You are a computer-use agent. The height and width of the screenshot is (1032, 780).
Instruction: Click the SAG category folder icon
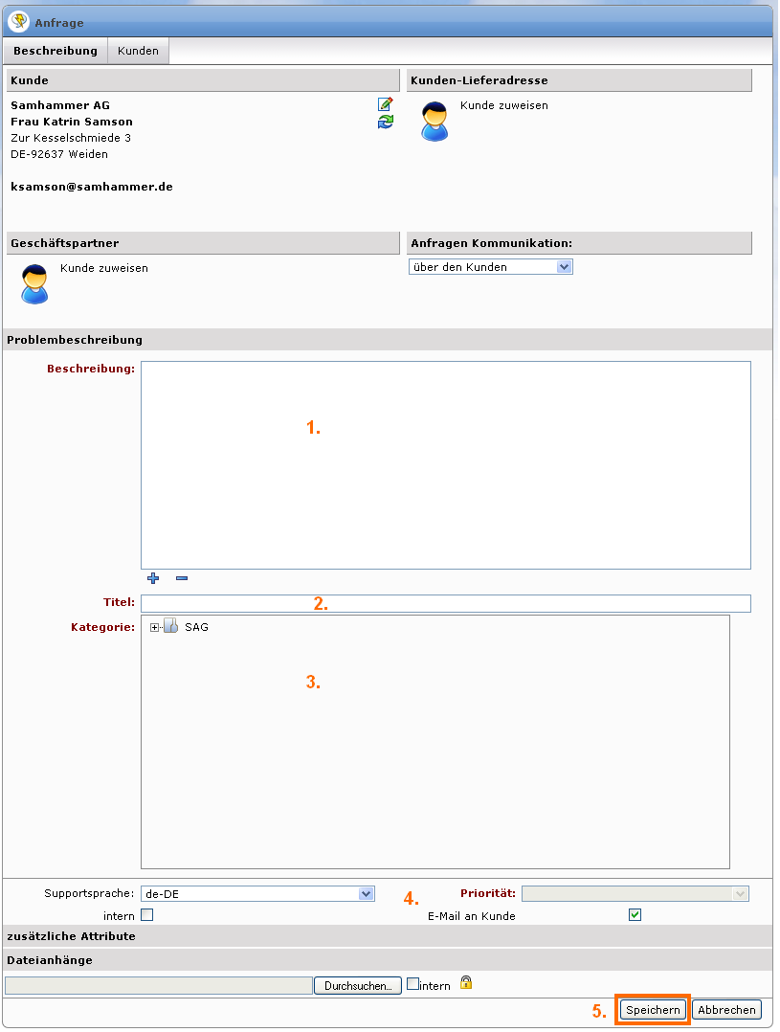coord(170,627)
